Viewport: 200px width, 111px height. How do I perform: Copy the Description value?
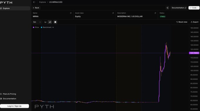[155, 13]
